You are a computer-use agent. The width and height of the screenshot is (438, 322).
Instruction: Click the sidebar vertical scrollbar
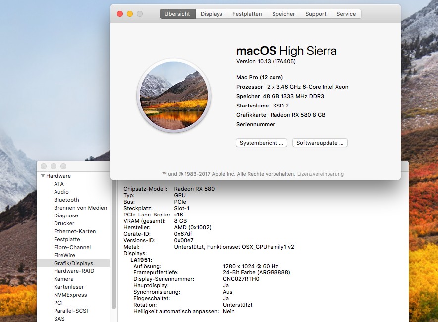coord(114,244)
